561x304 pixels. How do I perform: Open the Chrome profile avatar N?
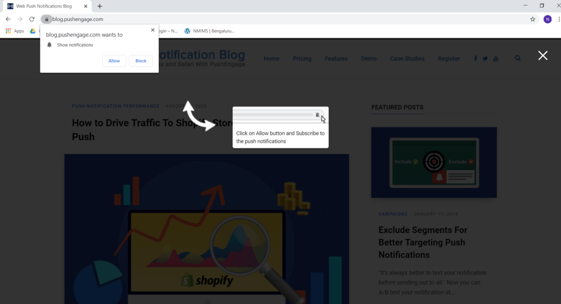547,19
